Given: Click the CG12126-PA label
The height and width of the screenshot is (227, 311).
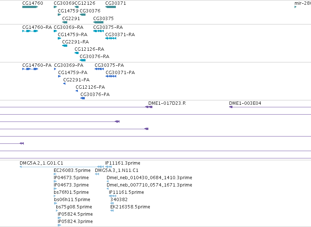Looking at the screenshot, I should tap(90, 87).
